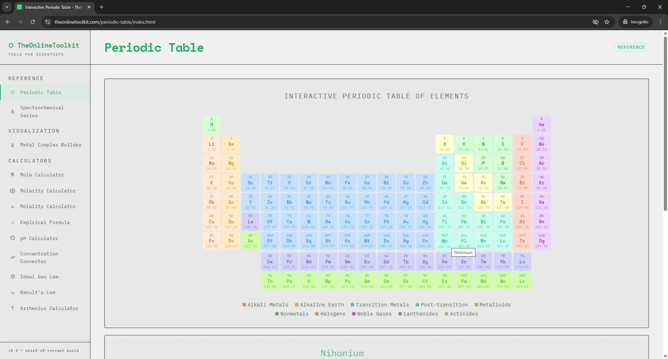Open the Molarity Calculator
Viewport: 668px width, 359px height.
pos(45,191)
